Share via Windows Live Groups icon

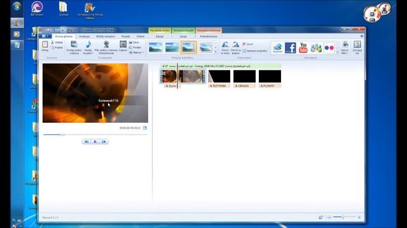pos(316,48)
